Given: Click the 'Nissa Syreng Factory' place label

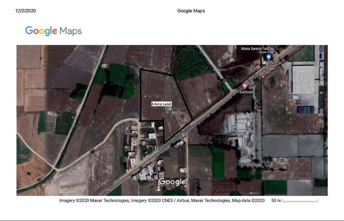Looking at the screenshot, I should coord(257,49).
